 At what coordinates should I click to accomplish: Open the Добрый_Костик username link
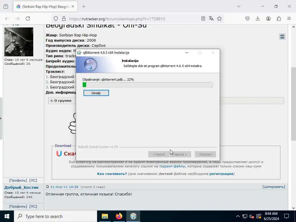(x=21, y=187)
